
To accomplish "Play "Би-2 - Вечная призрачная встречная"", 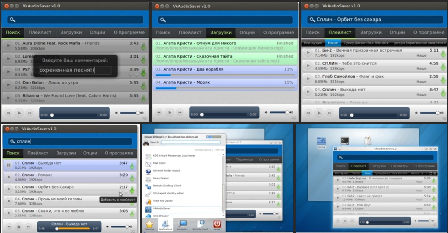I will coord(308,52).
